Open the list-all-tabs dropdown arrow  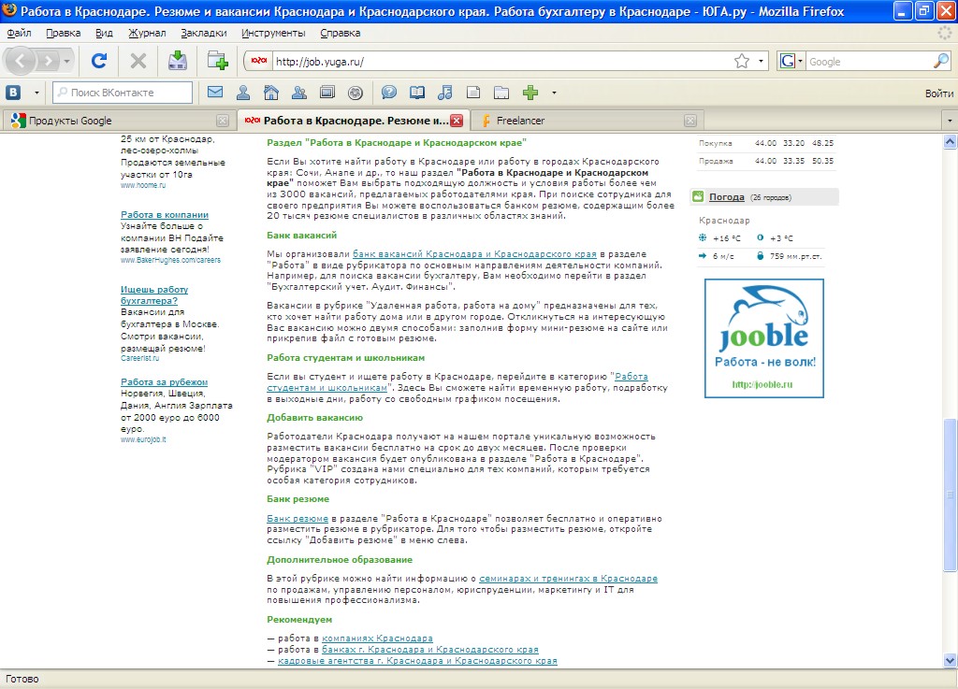coord(950,121)
